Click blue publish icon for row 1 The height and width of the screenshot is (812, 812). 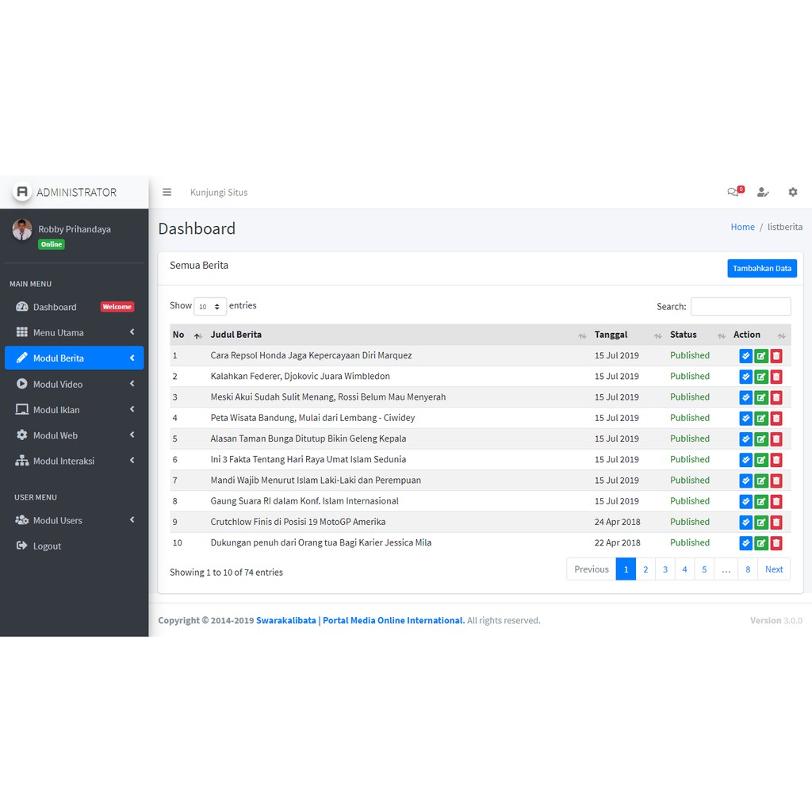(745, 356)
